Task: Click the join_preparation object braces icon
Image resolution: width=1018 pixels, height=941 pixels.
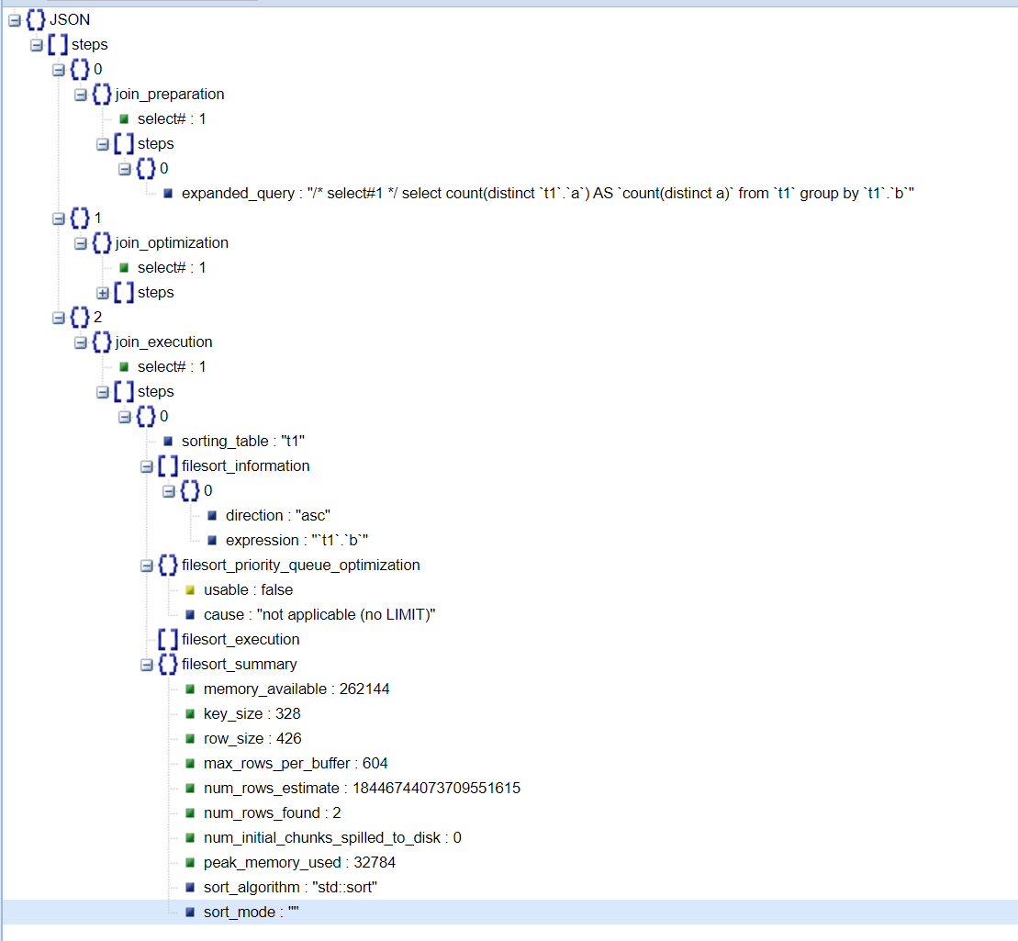Action: [x=102, y=95]
